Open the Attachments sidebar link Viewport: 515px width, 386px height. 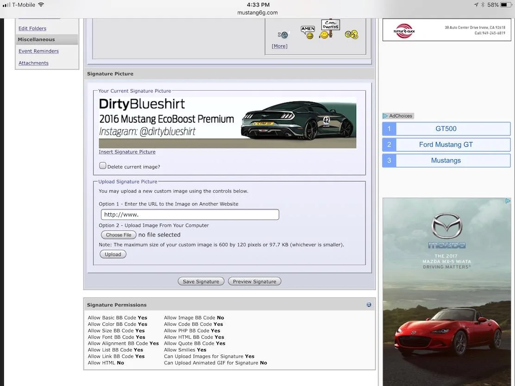pyautogui.click(x=33, y=63)
